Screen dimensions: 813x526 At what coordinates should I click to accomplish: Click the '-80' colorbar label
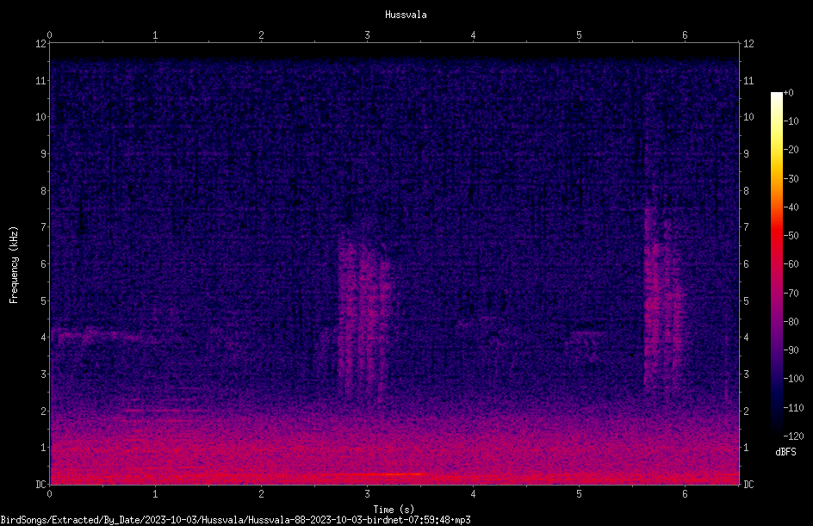tap(791, 321)
